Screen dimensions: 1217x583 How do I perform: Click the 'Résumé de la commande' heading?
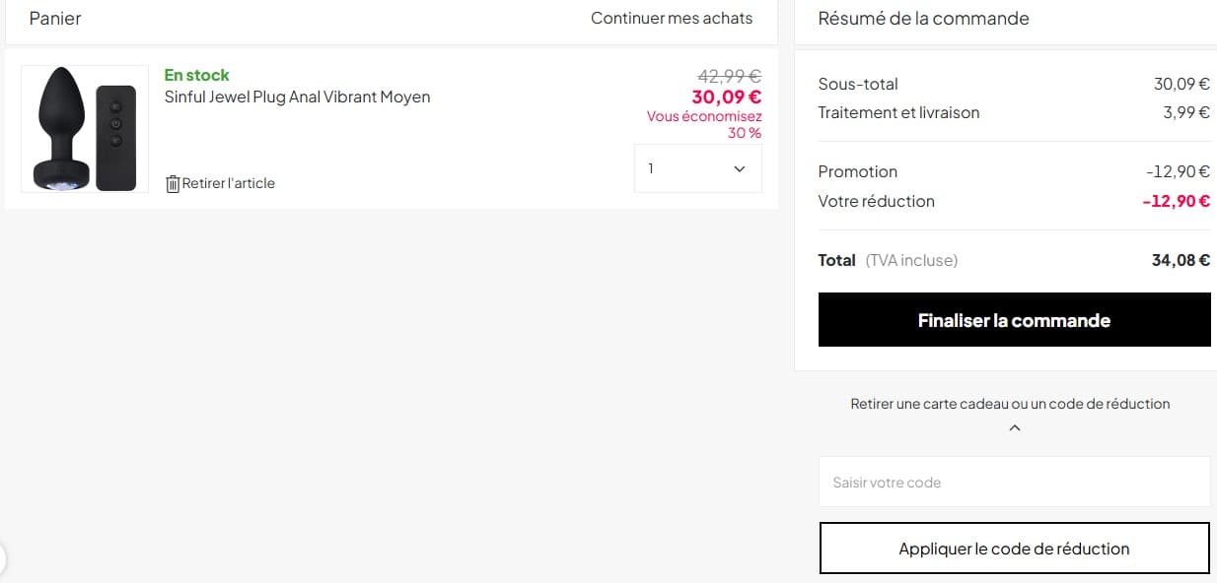point(923,18)
